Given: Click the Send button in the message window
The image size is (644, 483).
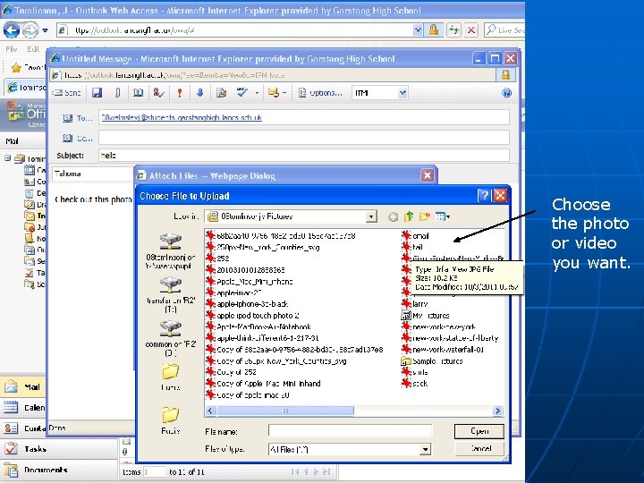Looking at the screenshot, I should pos(66,93).
